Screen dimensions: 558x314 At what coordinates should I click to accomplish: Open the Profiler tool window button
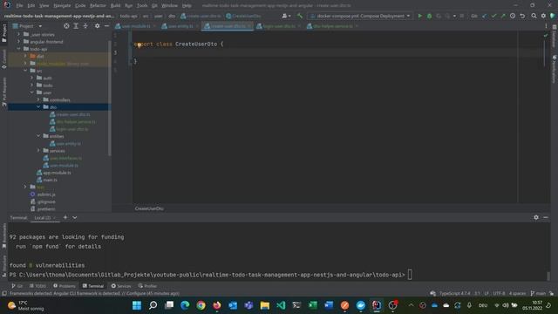[x=147, y=286]
